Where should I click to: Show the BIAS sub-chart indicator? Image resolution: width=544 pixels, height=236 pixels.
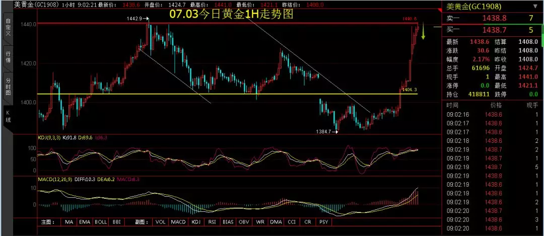228,222
